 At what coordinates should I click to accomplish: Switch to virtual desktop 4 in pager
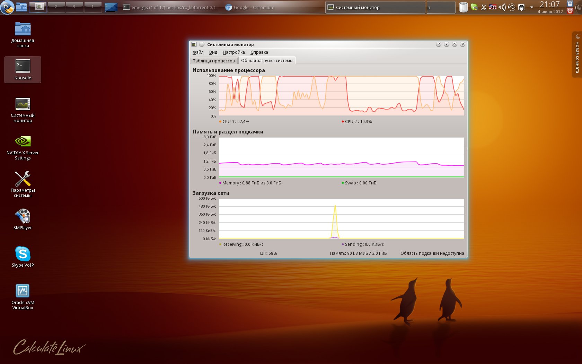(x=92, y=7)
